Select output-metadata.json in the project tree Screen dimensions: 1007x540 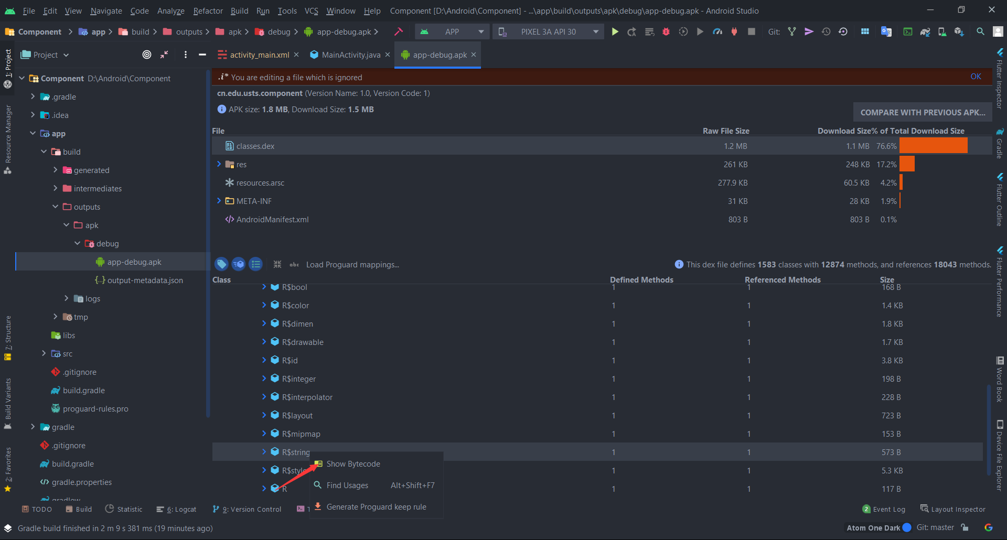145,280
